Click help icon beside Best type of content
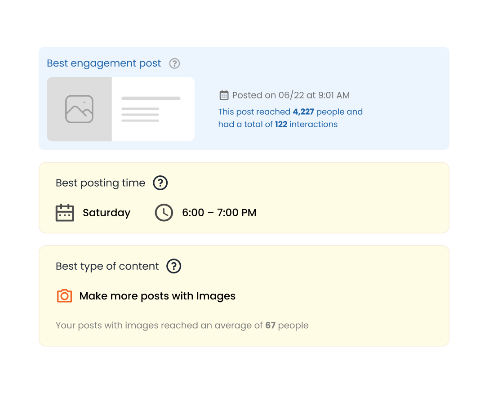 173,266
